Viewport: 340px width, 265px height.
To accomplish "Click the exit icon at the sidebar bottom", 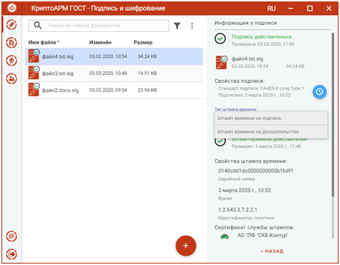I will [11, 254].
